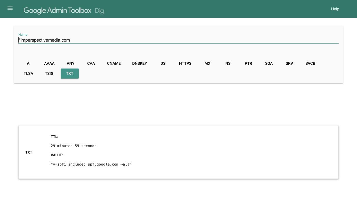Select the AAAA record type
Screen dimensions: 357x201
(49, 63)
